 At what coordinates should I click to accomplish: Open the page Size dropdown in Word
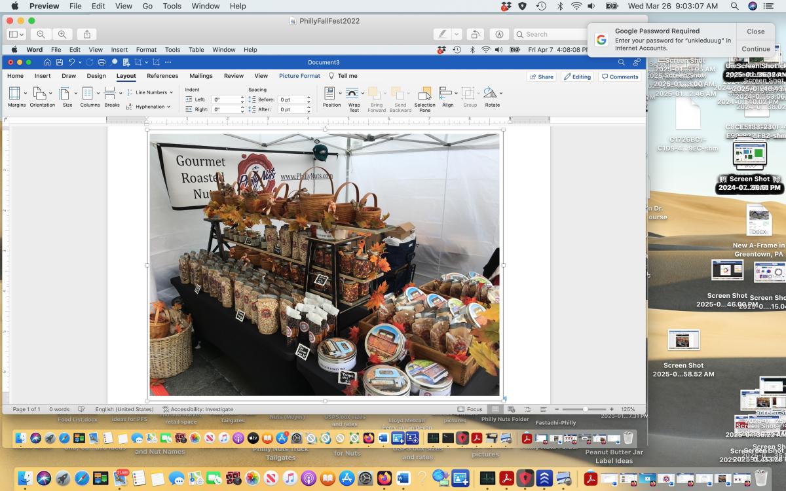67,97
